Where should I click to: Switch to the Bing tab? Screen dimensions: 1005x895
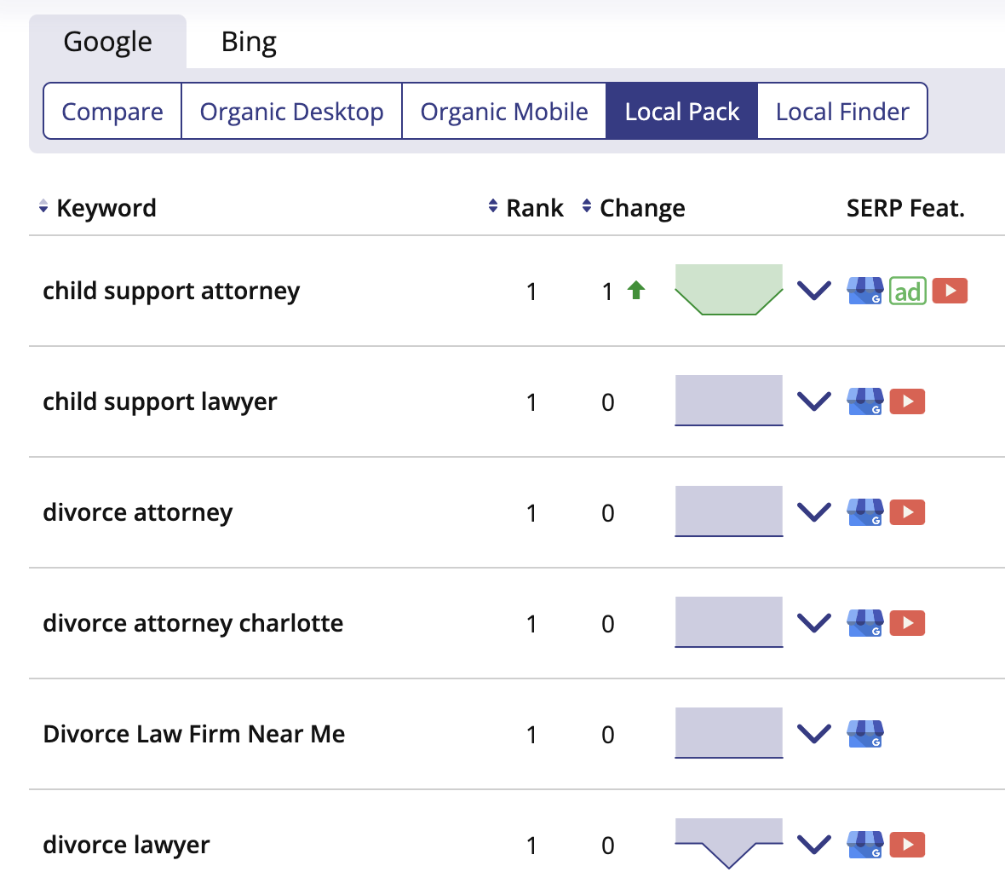click(249, 42)
